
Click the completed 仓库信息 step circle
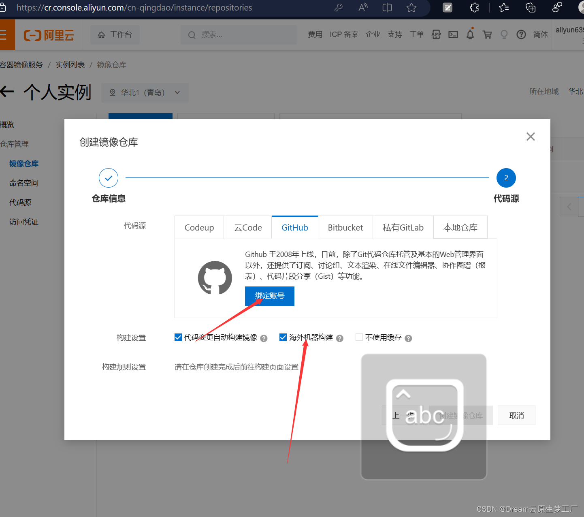pos(109,178)
